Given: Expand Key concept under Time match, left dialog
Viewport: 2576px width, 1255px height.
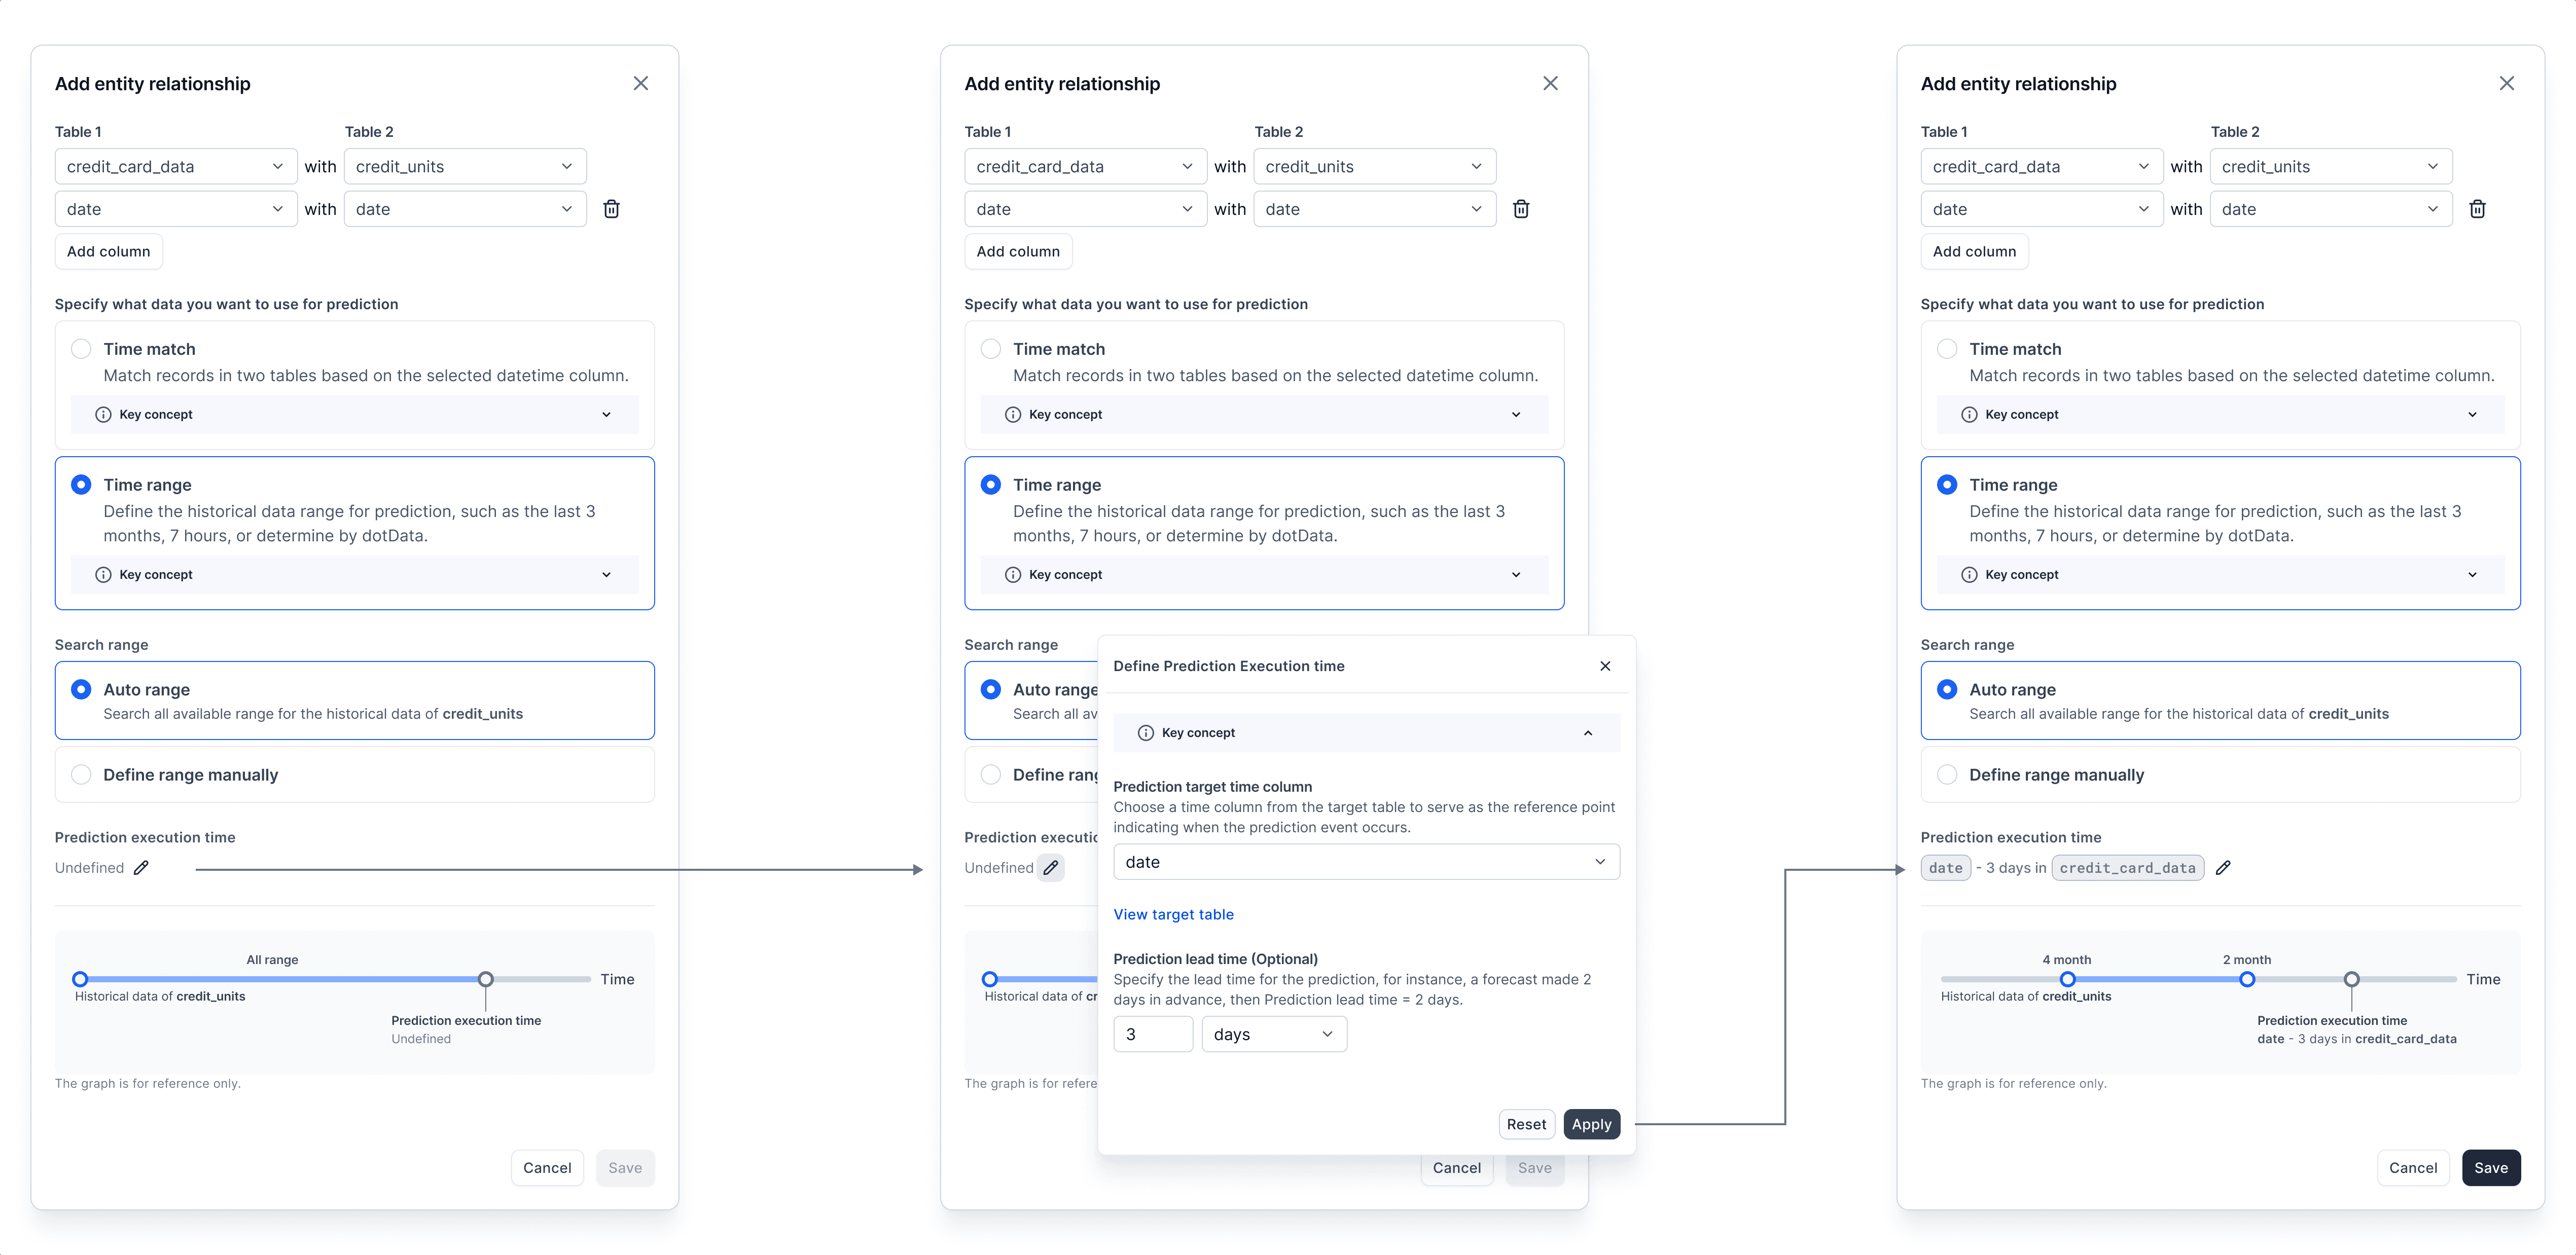Looking at the screenshot, I should 606,414.
